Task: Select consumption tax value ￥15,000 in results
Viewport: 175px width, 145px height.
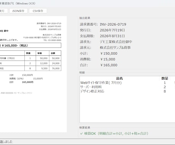Action: (x=108, y=59)
